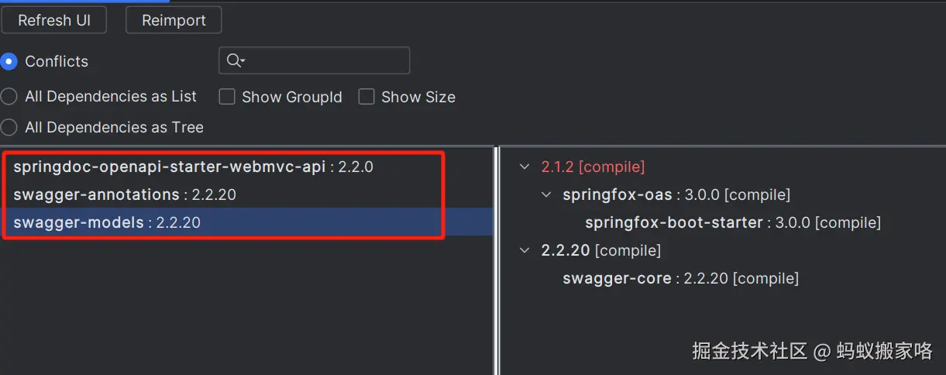Click the Reimport button
This screenshot has width=946, height=375.
click(174, 21)
